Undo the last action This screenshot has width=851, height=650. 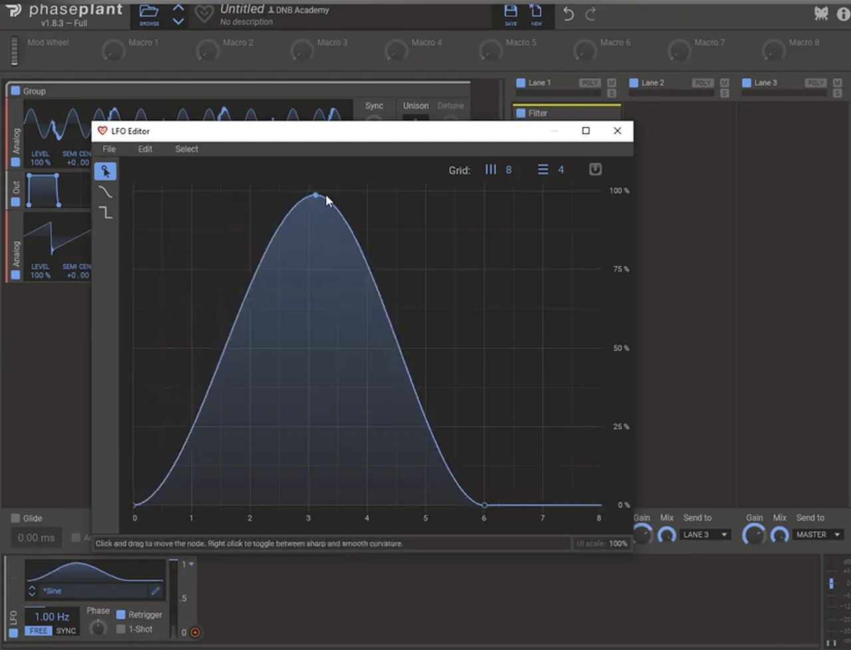[568, 14]
